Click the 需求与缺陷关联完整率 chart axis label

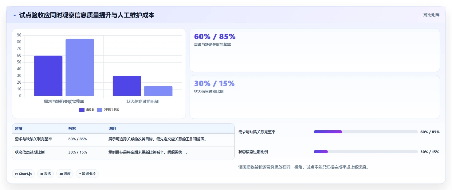point(64,101)
